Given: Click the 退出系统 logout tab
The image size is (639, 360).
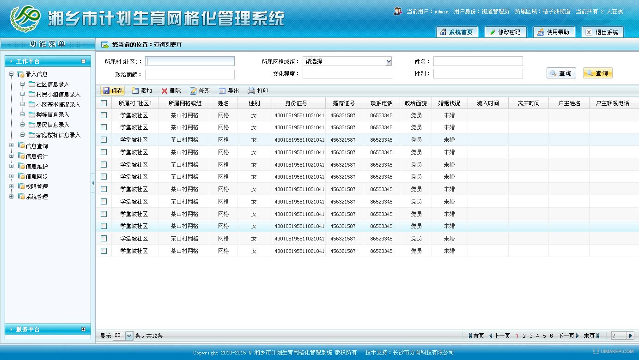Looking at the screenshot, I should pyautogui.click(x=602, y=32).
